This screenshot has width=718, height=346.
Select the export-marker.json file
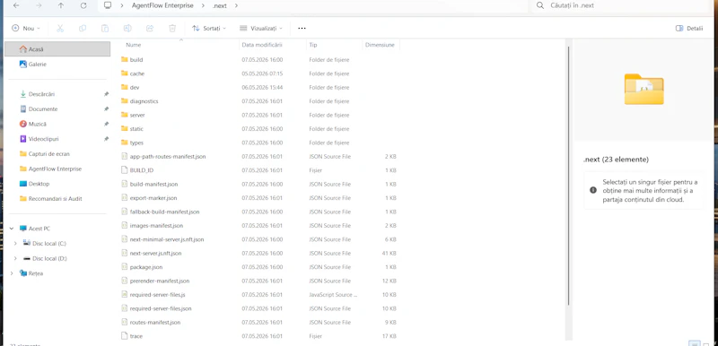pos(153,198)
